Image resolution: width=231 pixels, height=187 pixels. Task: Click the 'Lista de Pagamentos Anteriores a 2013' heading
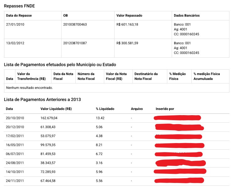pos(42,99)
